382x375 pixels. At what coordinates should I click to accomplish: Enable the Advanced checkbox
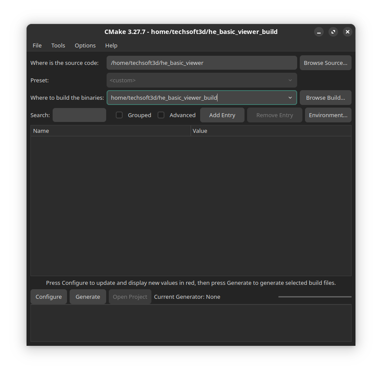tap(161, 115)
